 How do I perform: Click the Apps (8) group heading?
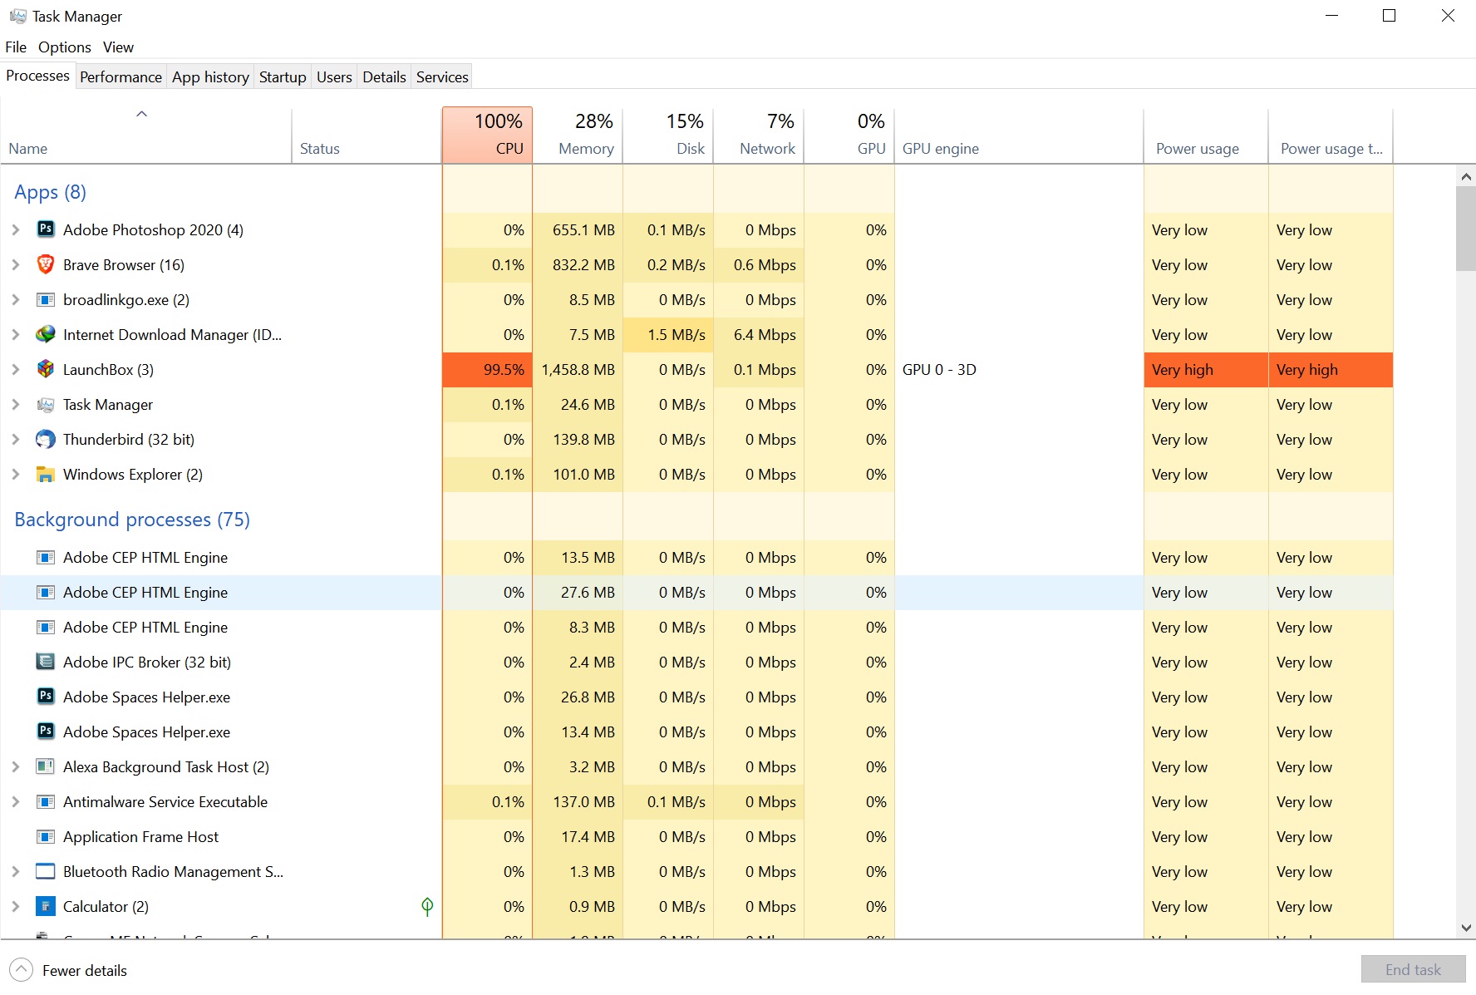(50, 192)
